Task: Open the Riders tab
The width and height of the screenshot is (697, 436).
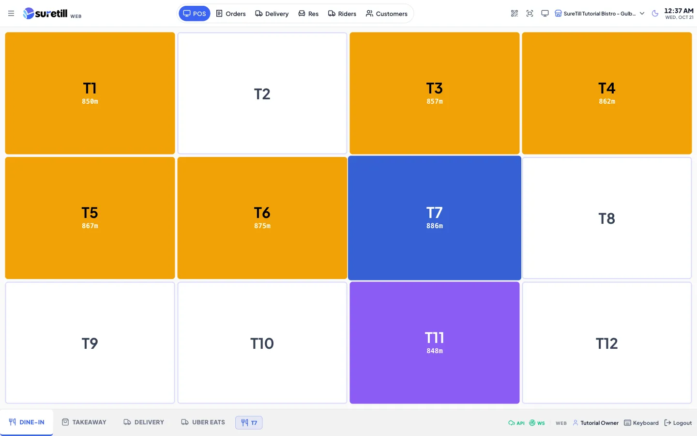Action: pos(342,14)
